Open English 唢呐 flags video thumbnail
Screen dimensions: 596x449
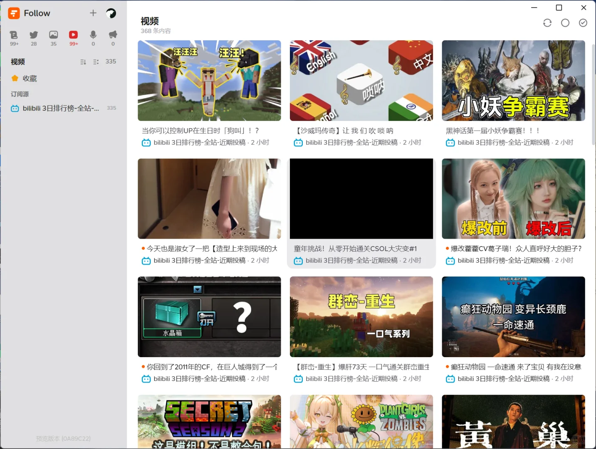tap(361, 81)
